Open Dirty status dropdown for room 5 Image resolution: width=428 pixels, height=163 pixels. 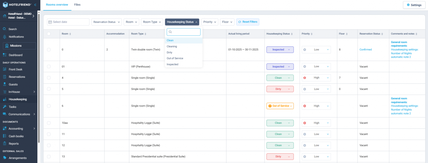(280, 89)
